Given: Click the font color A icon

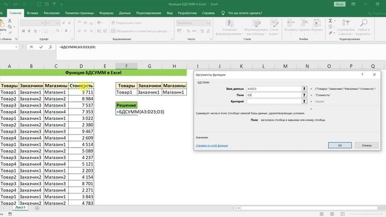Looking at the screenshot, I should coord(66,31).
